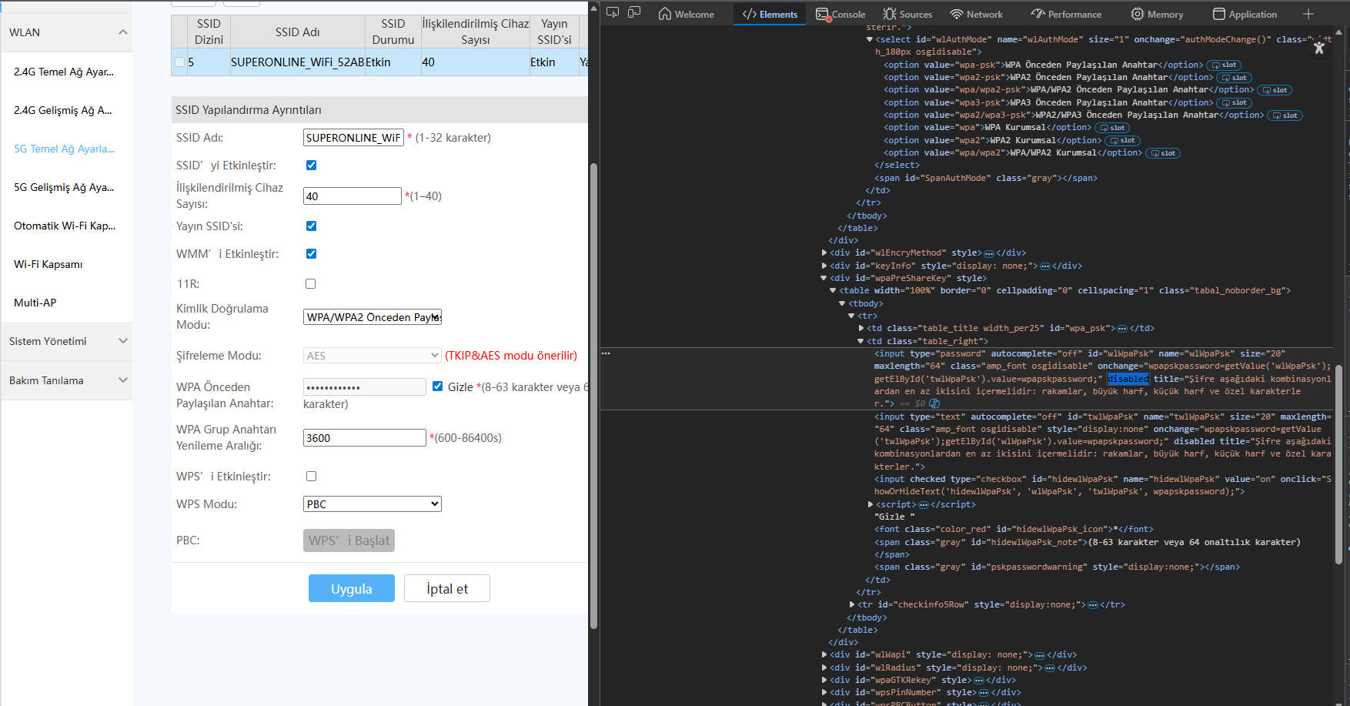Toggle Yayın SSID'si checkbox
The image size is (1350, 706).
(311, 226)
